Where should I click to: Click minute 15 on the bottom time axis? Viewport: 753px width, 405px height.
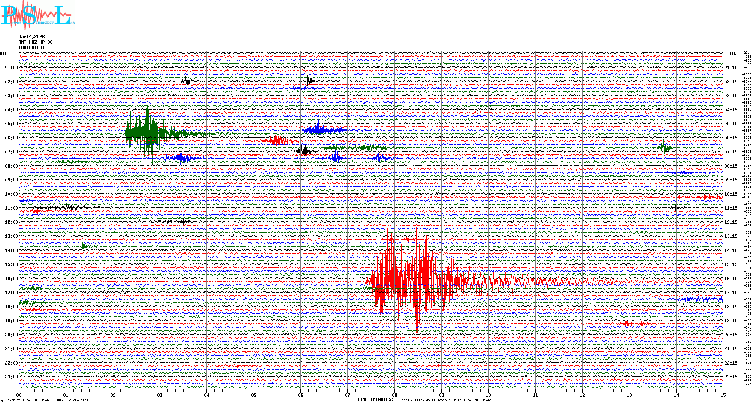pos(723,395)
